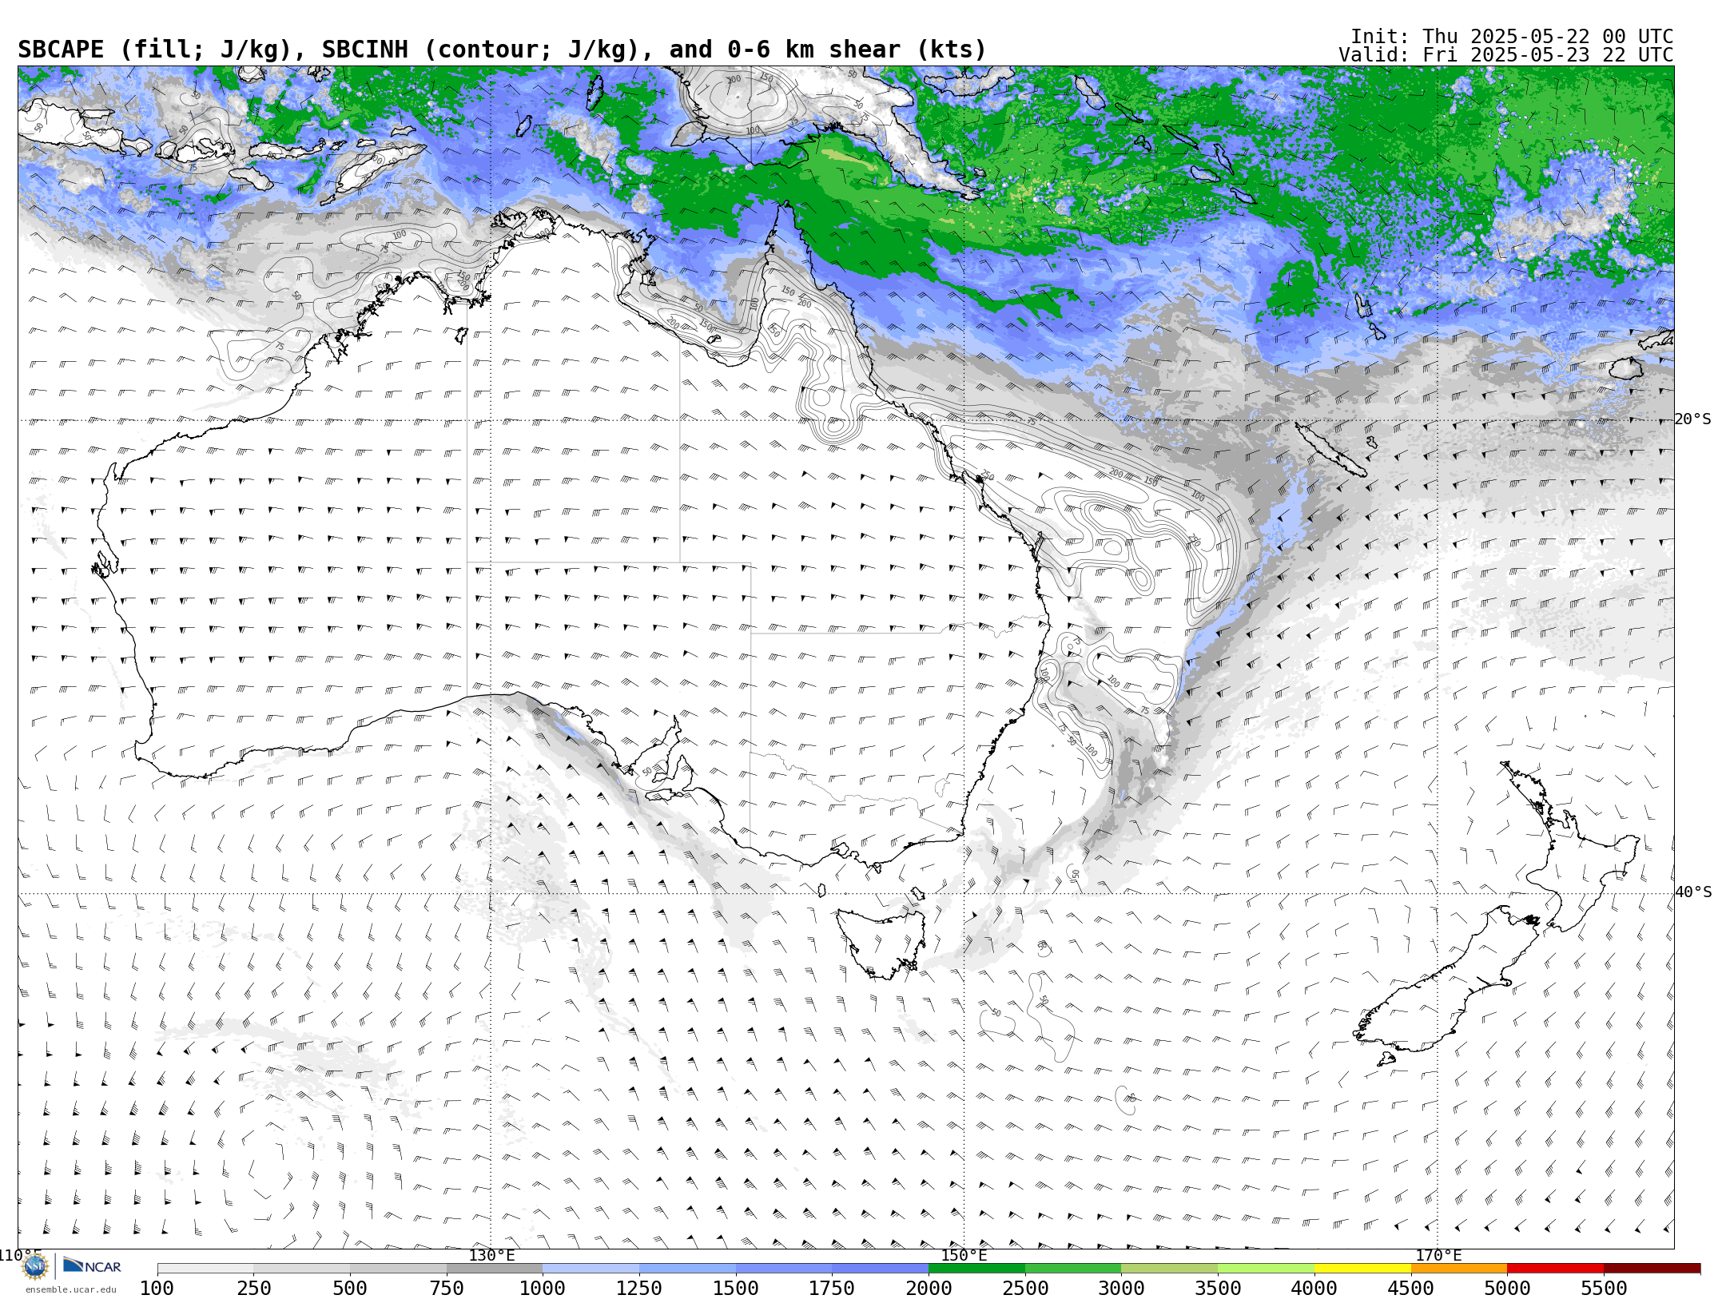Pick the dark red above-5500 legend swatch
This screenshot has width=1726, height=1299.
(x=1652, y=1269)
